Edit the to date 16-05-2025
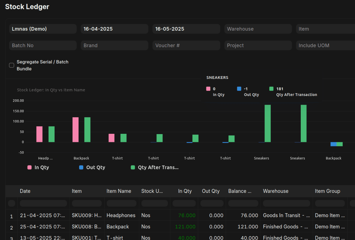 point(186,29)
